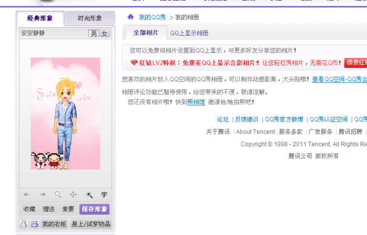This screenshot has width=367, height=235.
Task: Click the user silhouette icon beside 我的衣柜
Action: [24, 224]
